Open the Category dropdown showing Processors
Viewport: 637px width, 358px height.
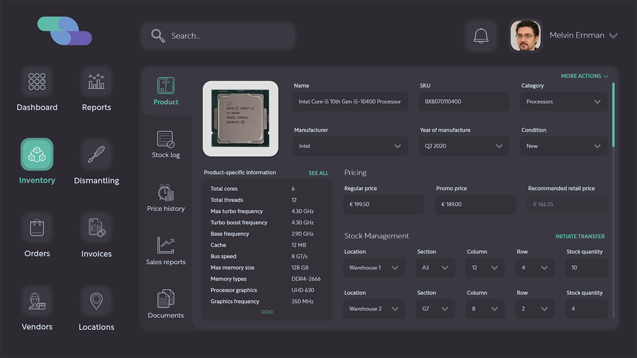564,102
